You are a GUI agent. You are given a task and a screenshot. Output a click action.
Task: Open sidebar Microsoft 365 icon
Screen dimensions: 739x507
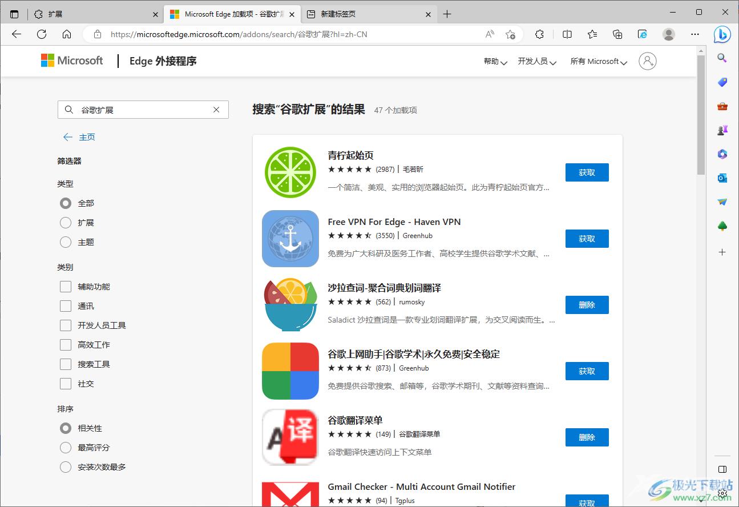[722, 154]
